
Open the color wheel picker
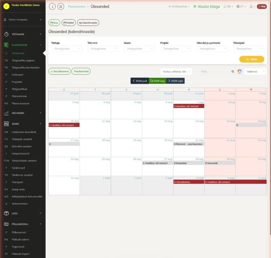(x=240, y=72)
